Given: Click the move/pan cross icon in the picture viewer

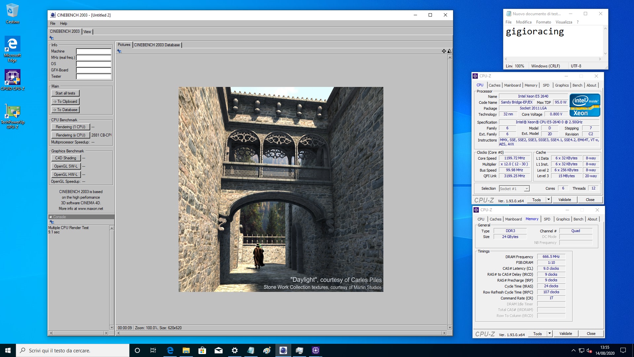Looking at the screenshot, I should (x=444, y=51).
